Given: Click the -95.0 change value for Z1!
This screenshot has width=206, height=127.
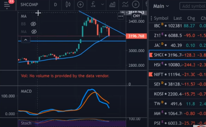Looking at the screenshot, I should click(189, 35).
